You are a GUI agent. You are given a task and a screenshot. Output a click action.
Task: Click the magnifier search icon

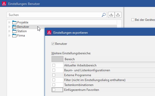click(104, 15)
